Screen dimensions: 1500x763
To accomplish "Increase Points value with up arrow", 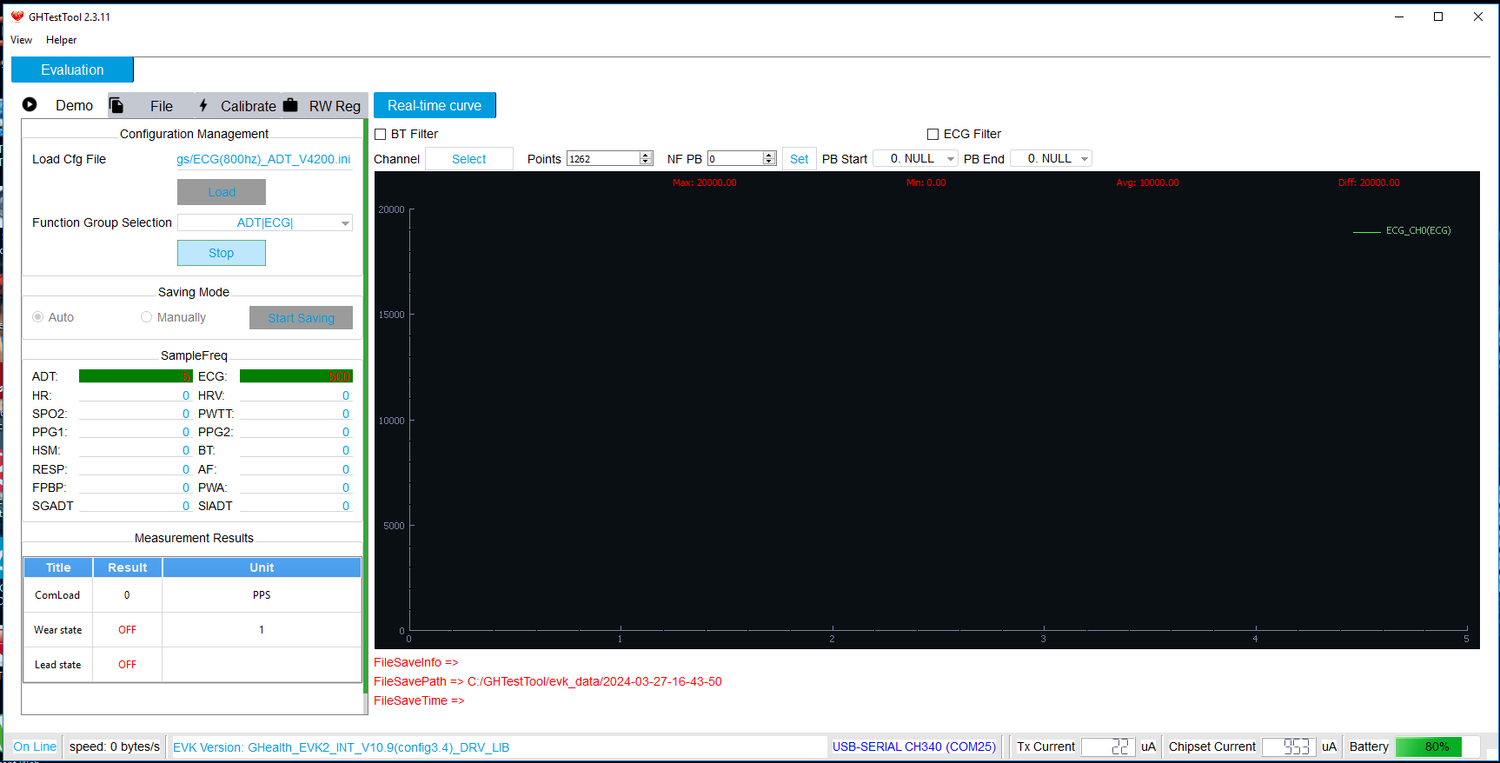I will [x=646, y=155].
